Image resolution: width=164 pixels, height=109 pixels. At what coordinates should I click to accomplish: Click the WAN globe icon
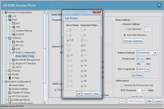[x=10, y=20]
